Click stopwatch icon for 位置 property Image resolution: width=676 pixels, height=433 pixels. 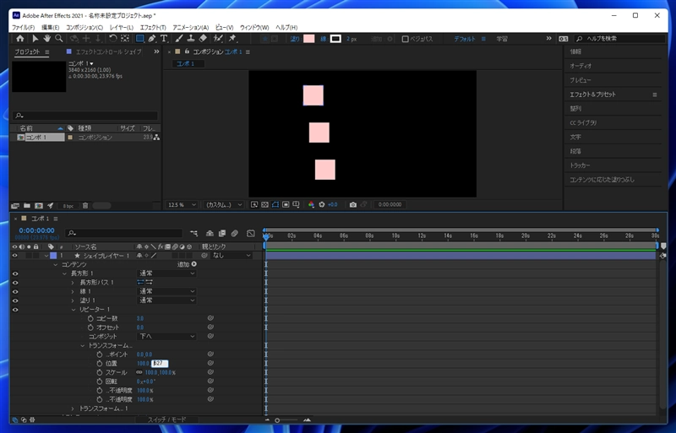coord(100,363)
